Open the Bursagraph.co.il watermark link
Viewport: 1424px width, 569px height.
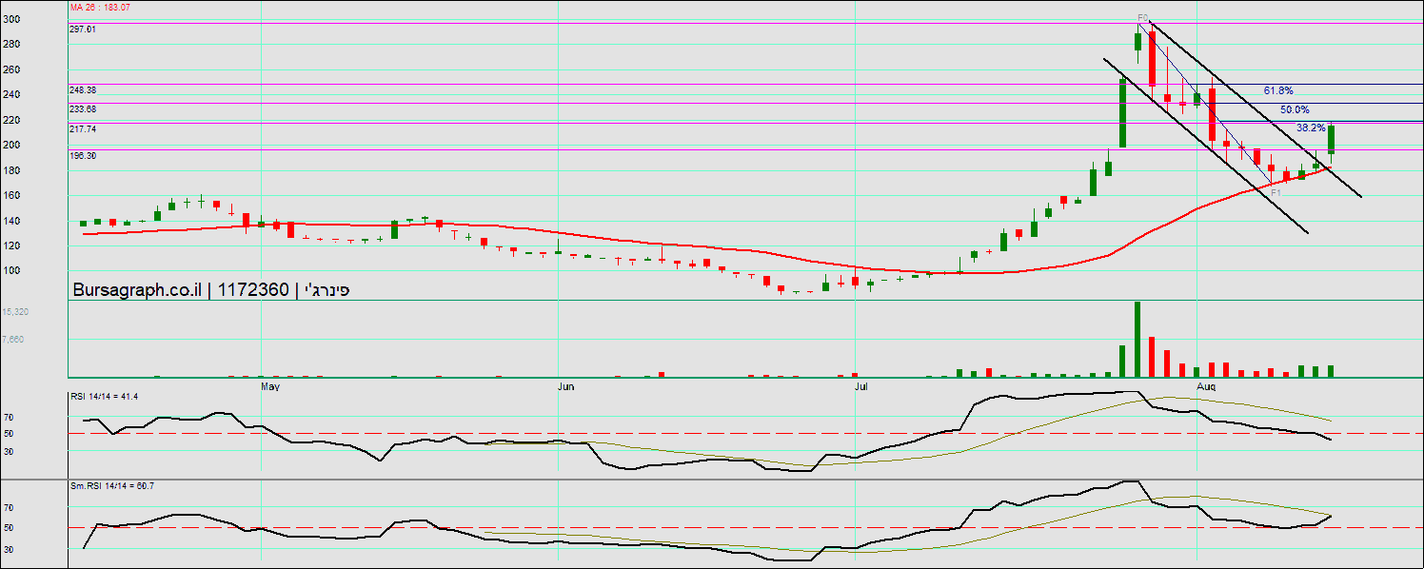pyautogui.click(x=137, y=290)
